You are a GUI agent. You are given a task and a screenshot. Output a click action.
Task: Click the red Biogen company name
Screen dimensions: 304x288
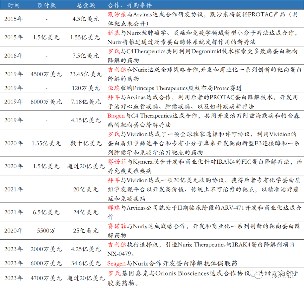point(116,116)
